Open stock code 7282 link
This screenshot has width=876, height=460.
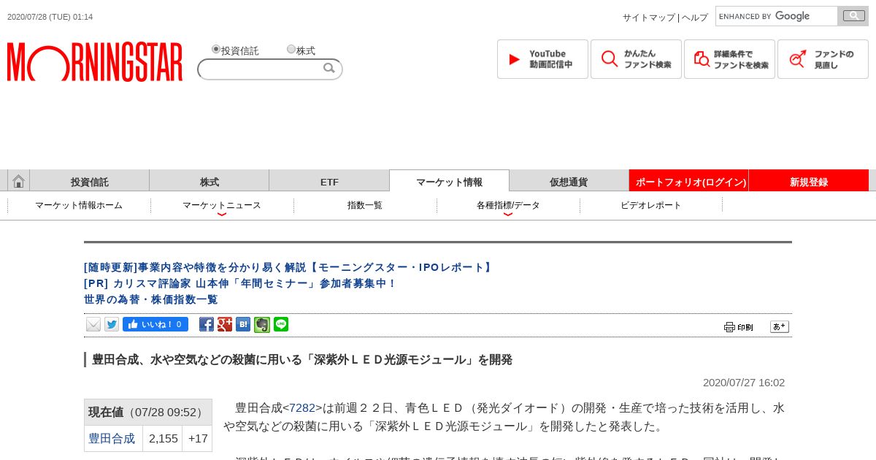(302, 408)
